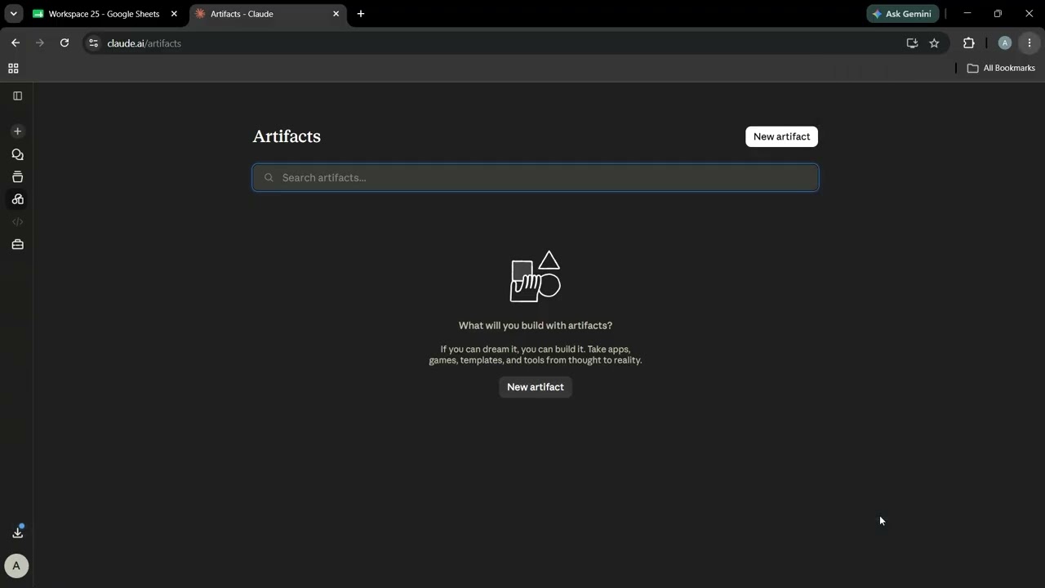The height and width of the screenshot is (588, 1045).
Task: Switch to Workspace 25 Google Sheets tab
Action: click(x=104, y=14)
